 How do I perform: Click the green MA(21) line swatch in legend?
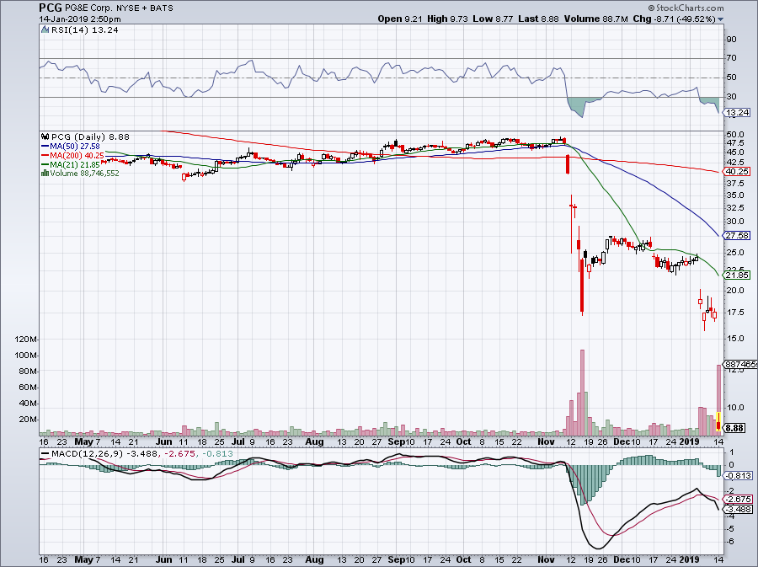(45, 164)
